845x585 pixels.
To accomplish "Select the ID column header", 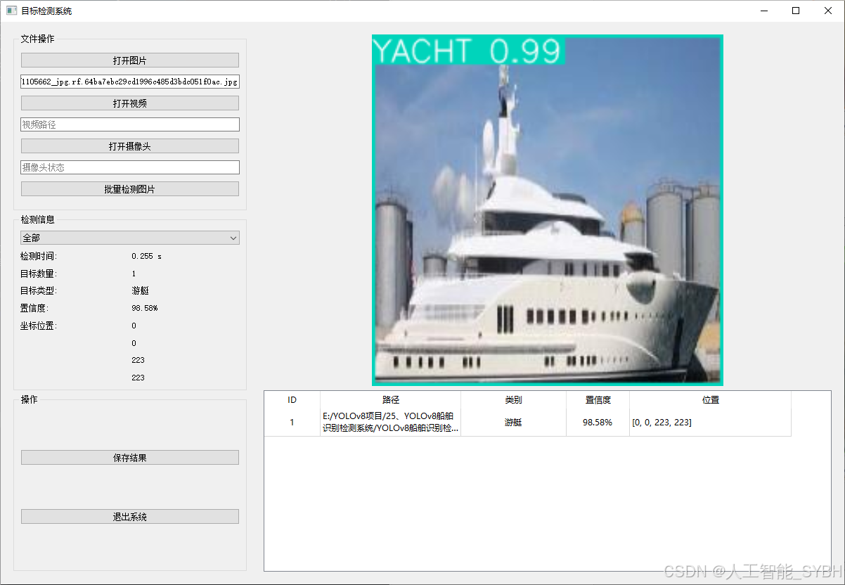I will 292,400.
